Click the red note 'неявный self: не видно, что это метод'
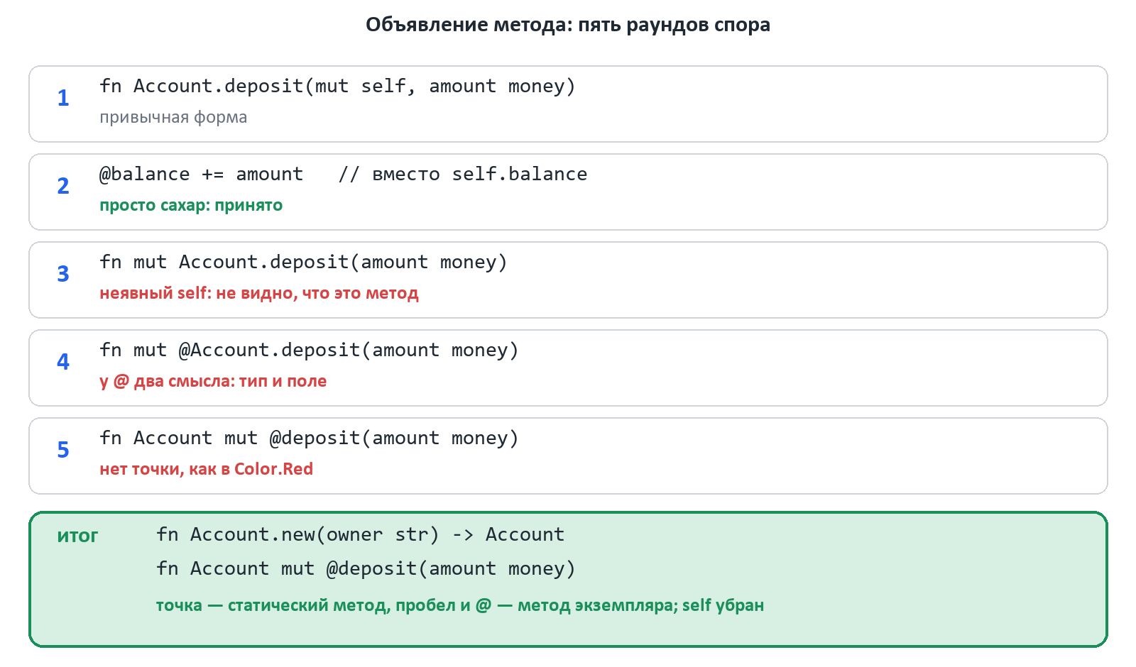This screenshot has height=667, width=1136. (259, 293)
